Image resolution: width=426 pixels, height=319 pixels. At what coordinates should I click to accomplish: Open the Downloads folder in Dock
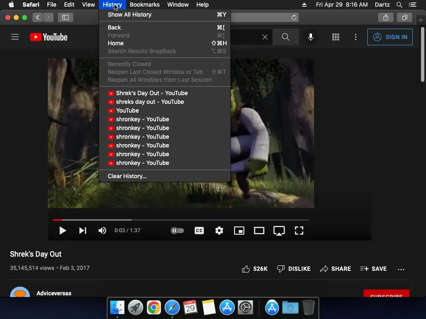click(290, 307)
